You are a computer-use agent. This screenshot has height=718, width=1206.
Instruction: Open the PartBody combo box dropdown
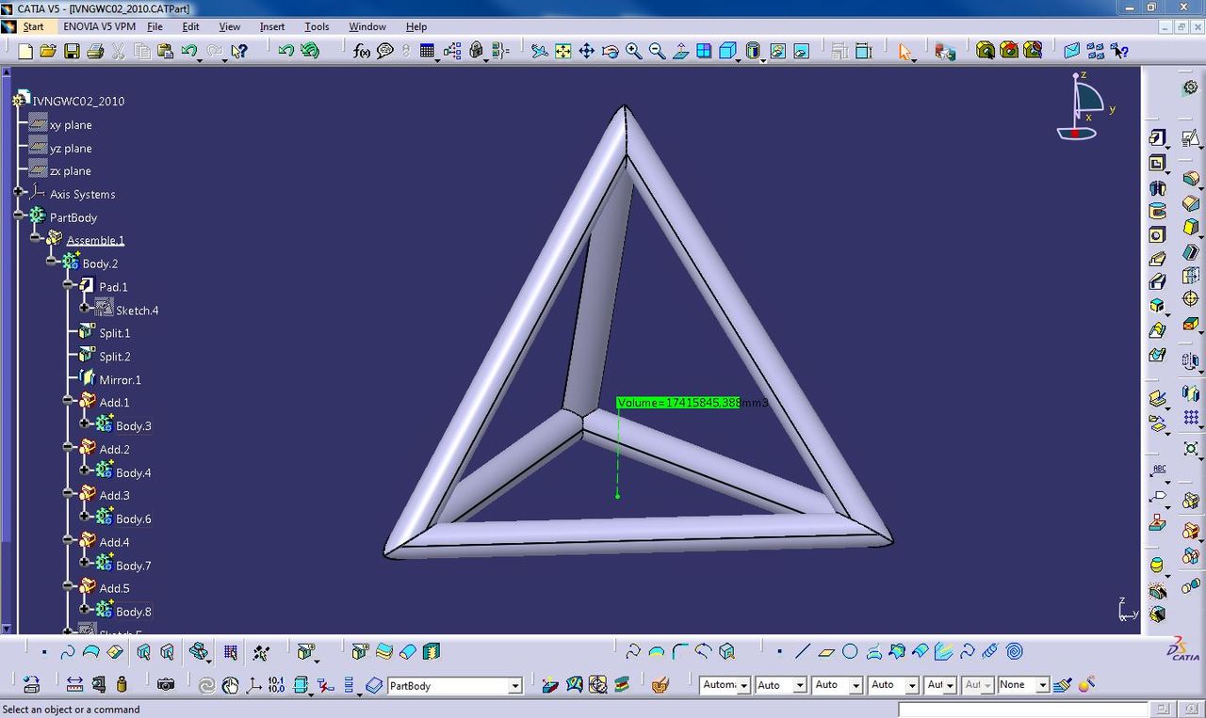[514, 686]
